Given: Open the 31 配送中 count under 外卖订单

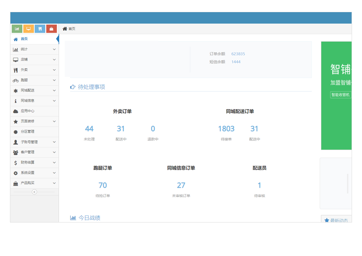Looking at the screenshot, I should 121,128.
